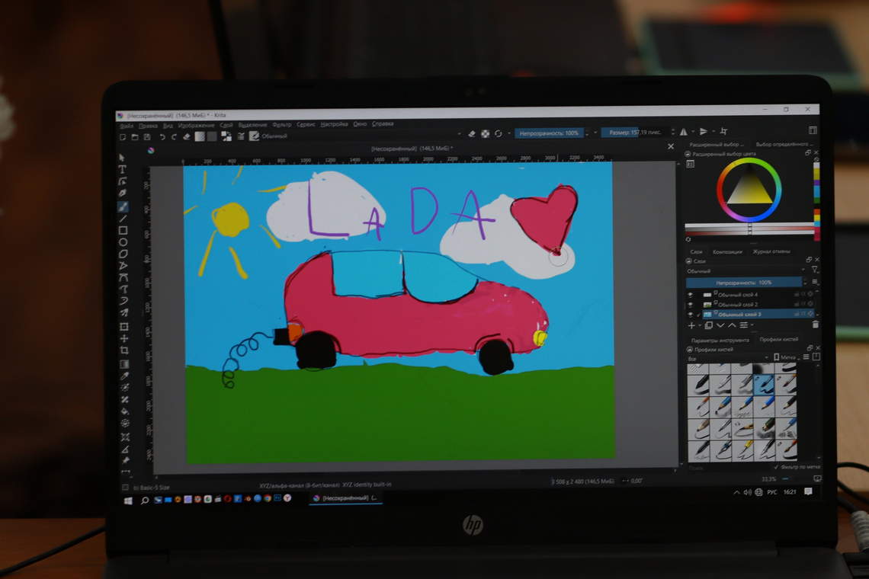
Task: Float the Layers docker
Action: [809, 260]
